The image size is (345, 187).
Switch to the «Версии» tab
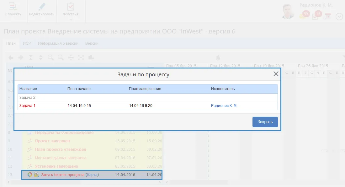pos(92,43)
